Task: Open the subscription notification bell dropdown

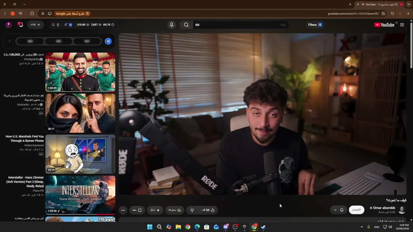Action: coord(338,210)
